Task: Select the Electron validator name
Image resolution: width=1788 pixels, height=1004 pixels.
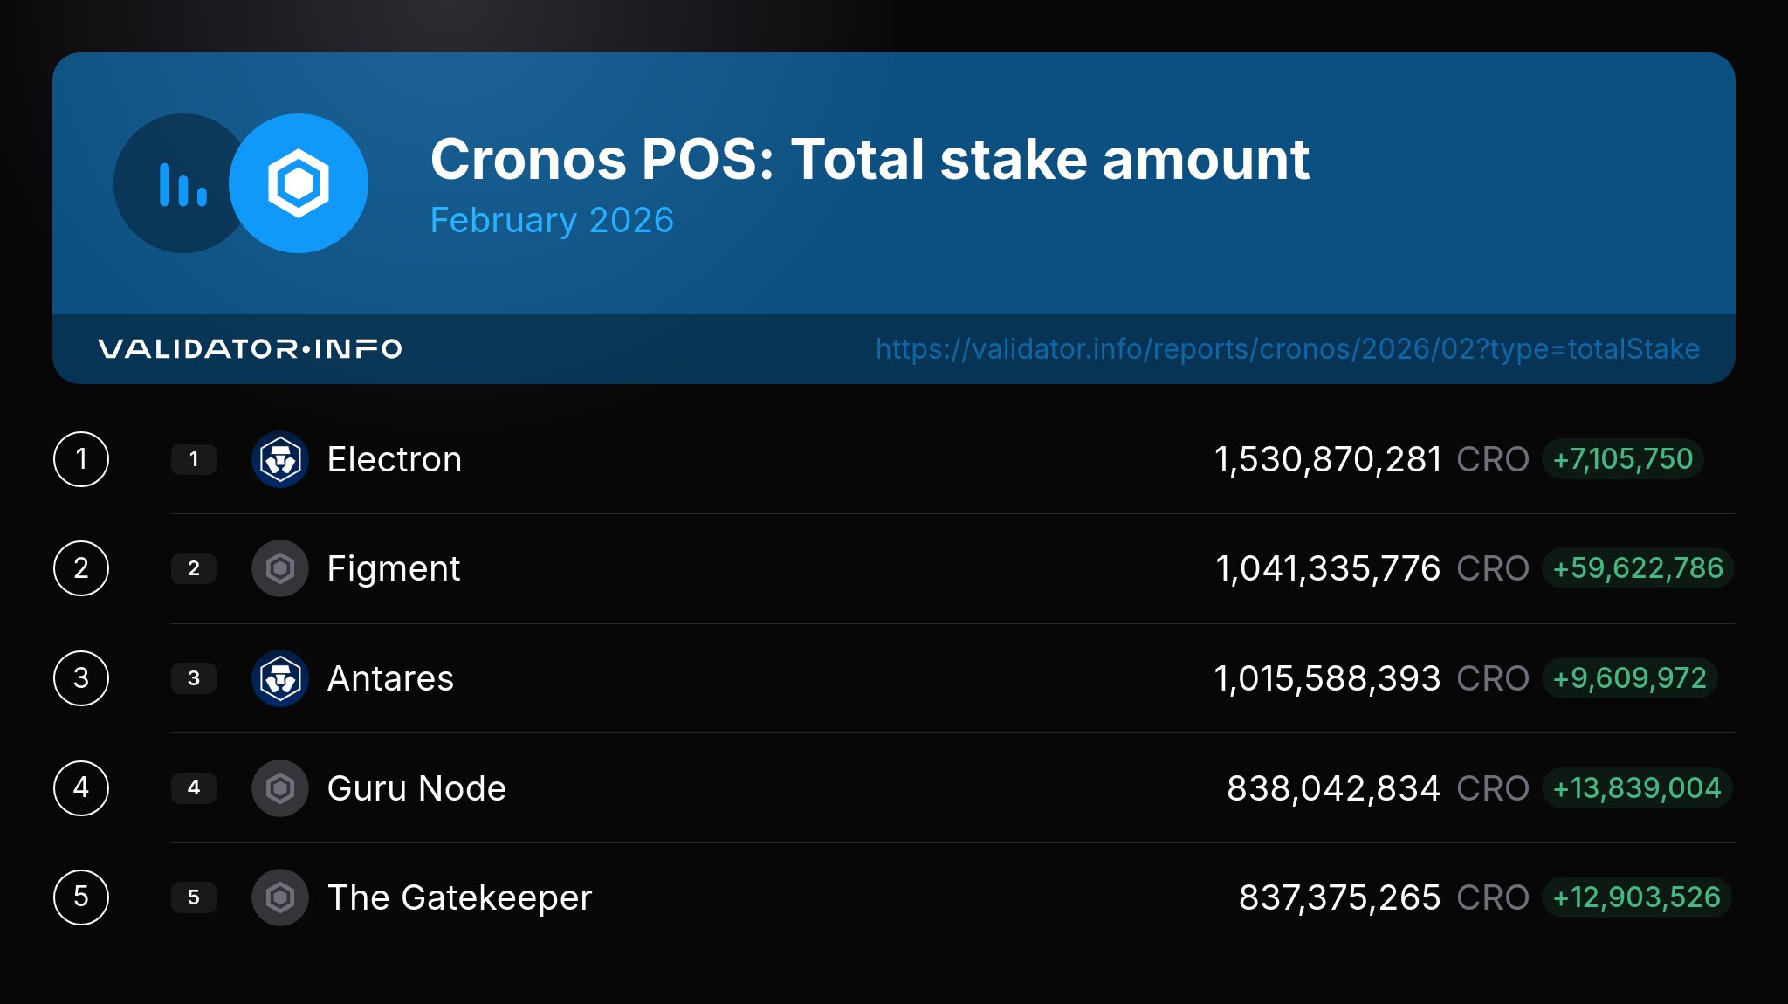Action: click(x=394, y=459)
